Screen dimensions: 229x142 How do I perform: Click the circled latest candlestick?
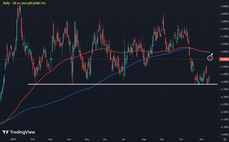tap(210, 59)
